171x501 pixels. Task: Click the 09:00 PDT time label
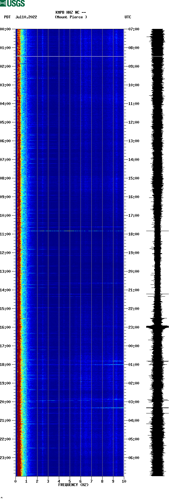(6, 197)
